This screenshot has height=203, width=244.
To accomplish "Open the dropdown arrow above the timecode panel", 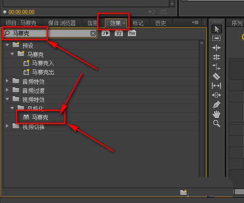I will pyautogui.click(x=172, y=4).
